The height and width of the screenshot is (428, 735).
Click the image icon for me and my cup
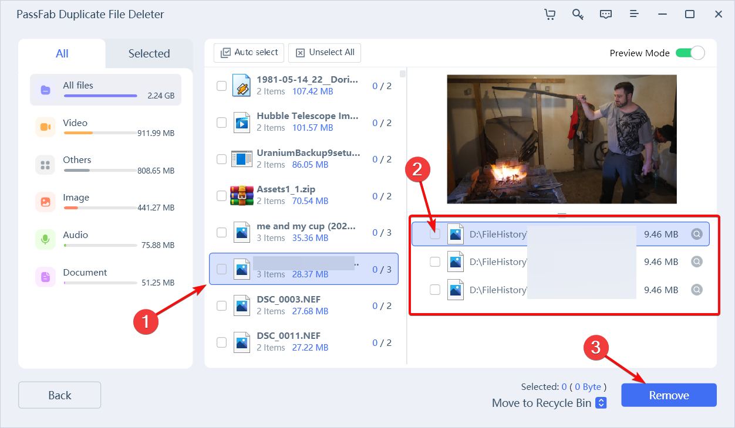tap(241, 233)
